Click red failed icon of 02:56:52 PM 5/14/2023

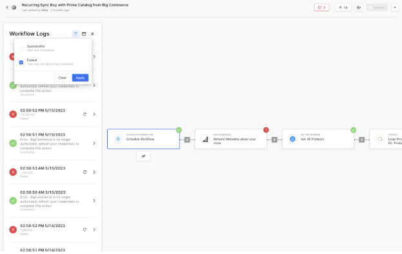point(13,230)
